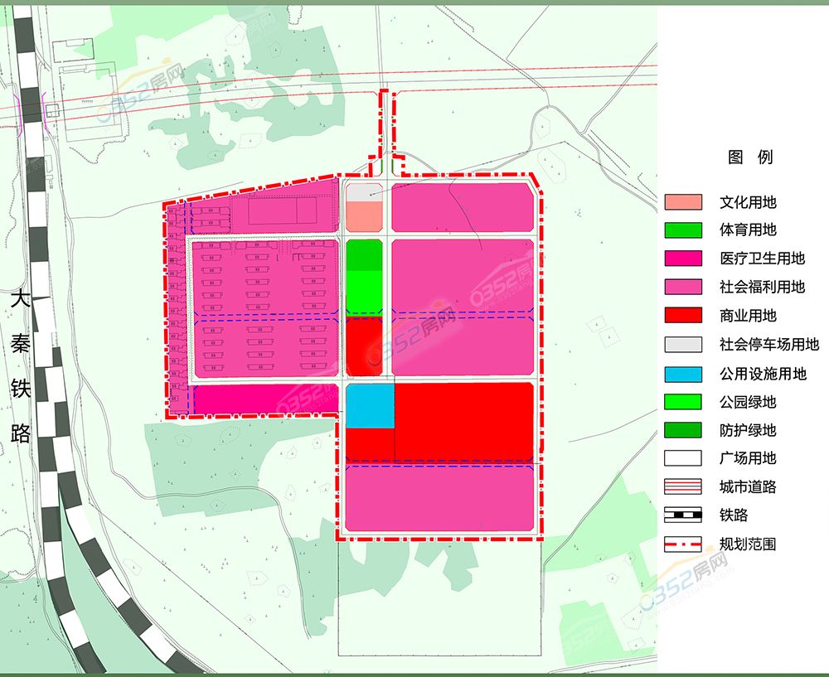Screen dimensions: 829x677
Task: Click the 防护绿地 dark green legend swatch
Action: tap(682, 430)
